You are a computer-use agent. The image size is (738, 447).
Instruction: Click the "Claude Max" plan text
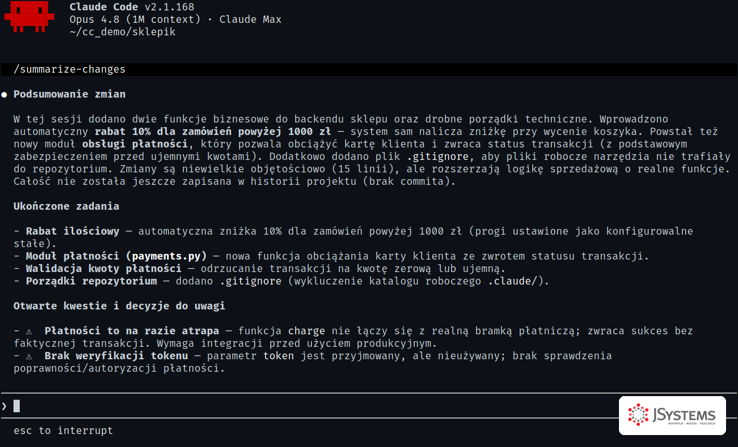[251, 20]
